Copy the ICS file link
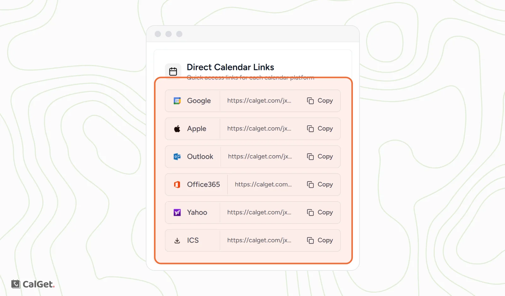505x296 pixels. [x=320, y=240]
